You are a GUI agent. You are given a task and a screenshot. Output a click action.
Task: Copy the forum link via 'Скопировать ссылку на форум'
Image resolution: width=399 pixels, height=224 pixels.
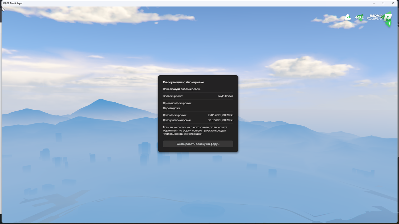[198, 144]
